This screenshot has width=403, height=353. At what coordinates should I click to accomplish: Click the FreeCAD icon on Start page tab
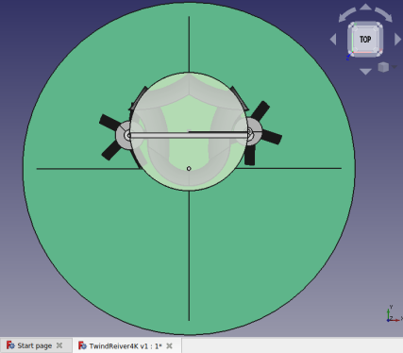(10, 345)
